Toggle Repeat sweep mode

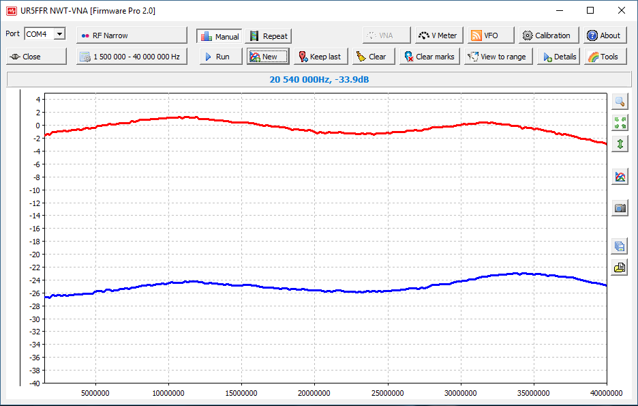coord(269,36)
